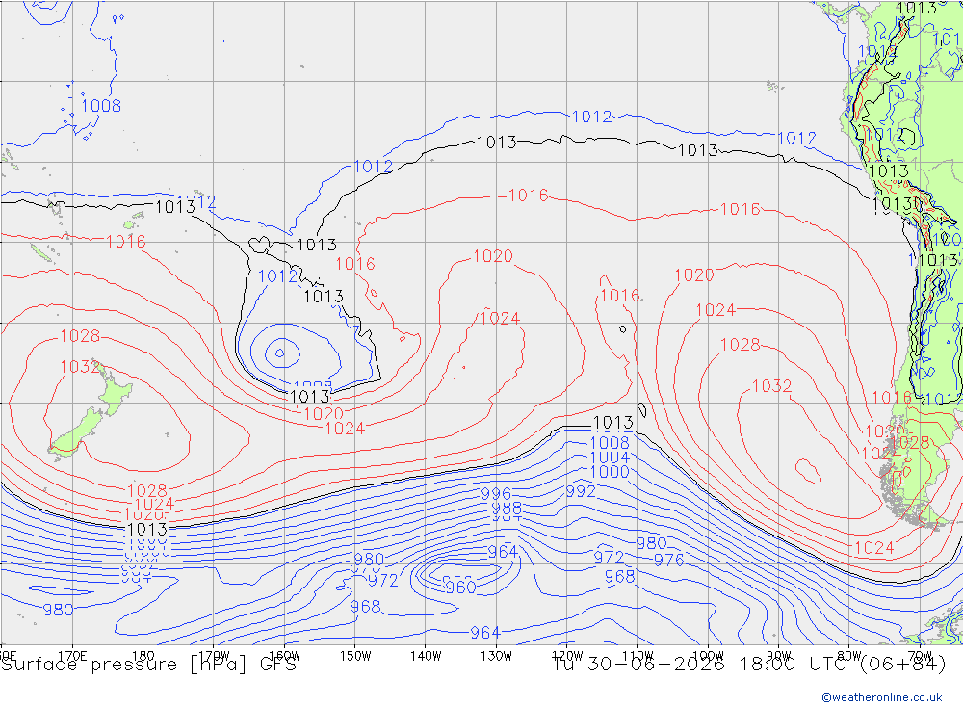The image size is (963, 706).
Task: Select the "180" longitude axis label
Action: coord(143,656)
